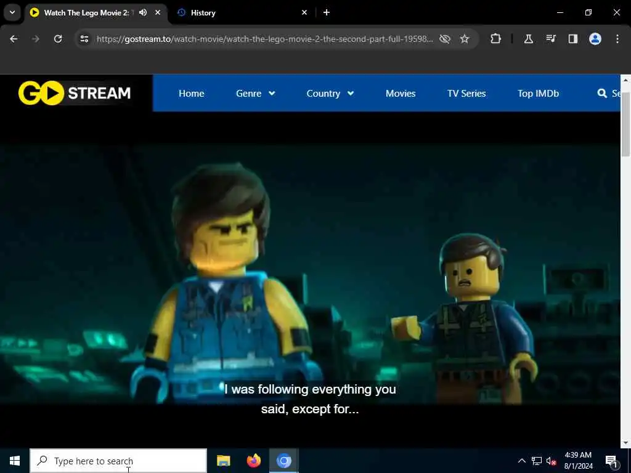Open Chrome Labs flask icon
Viewport: 631px width, 473px height.
click(x=529, y=39)
